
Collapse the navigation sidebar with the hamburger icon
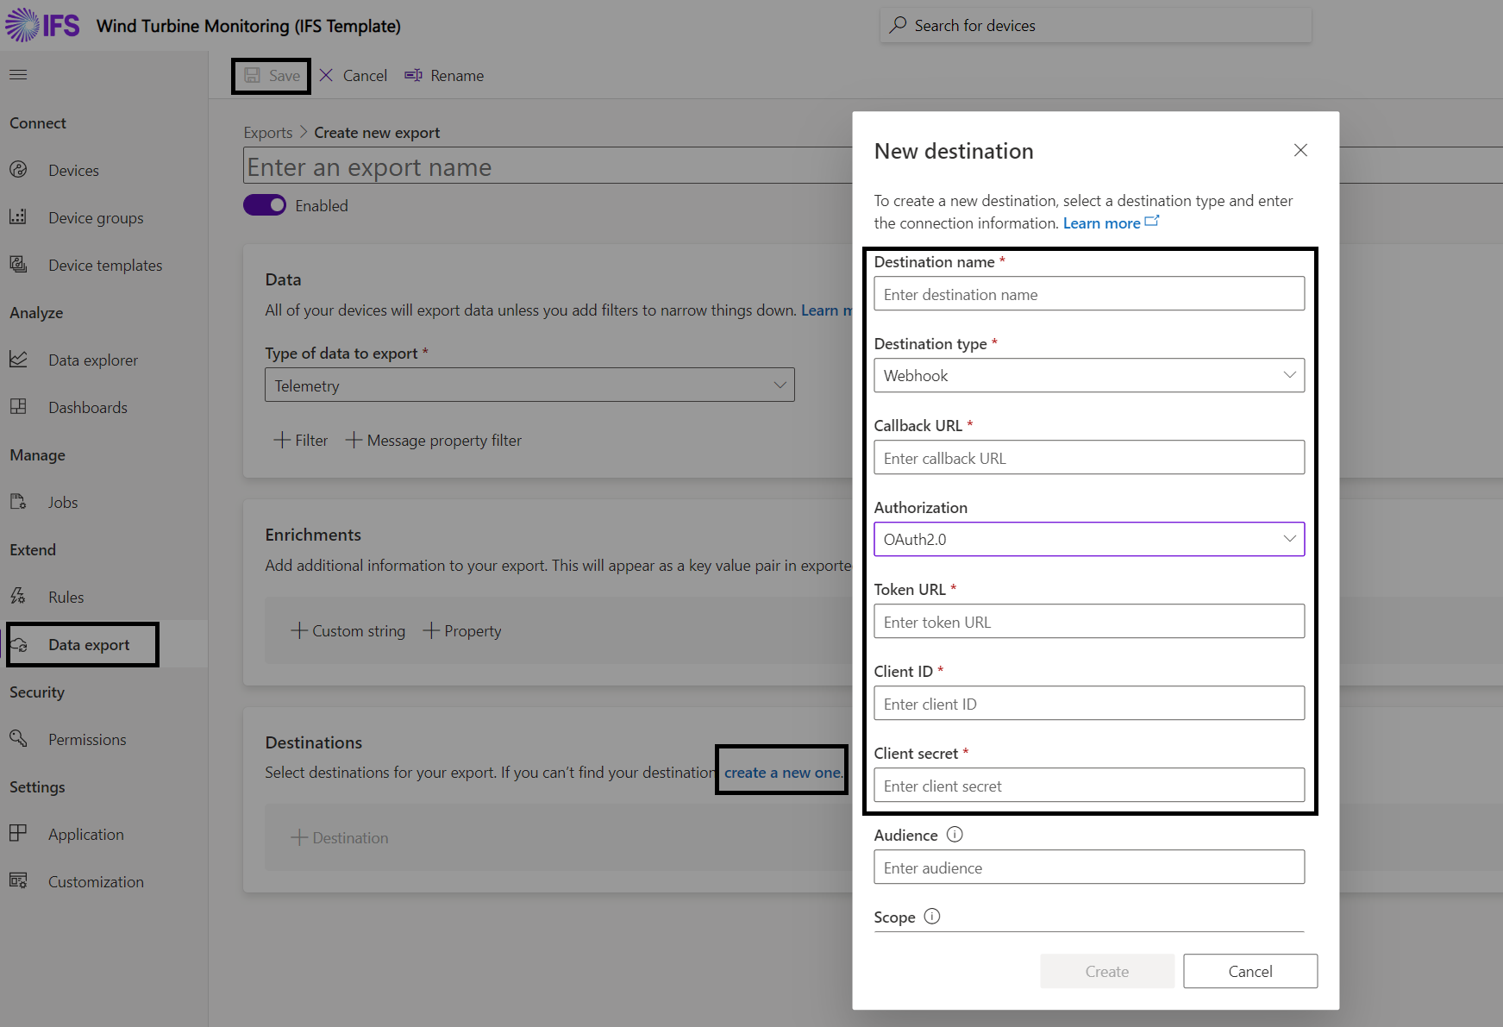[17, 74]
